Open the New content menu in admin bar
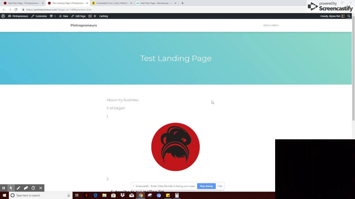Screen dimensions: 355x199 pyautogui.click(x=64, y=16)
